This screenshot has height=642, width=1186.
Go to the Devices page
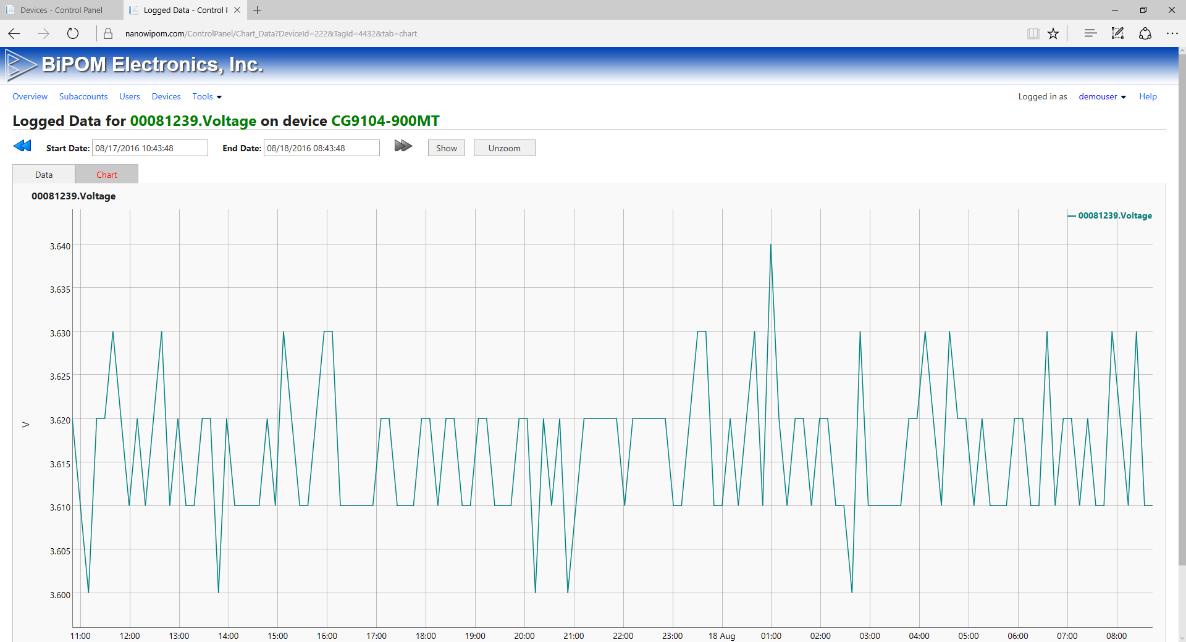point(166,97)
